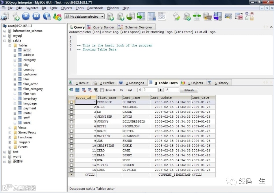274x193 pixels.
Task: Click the next page arrow
Action: click(161, 90)
